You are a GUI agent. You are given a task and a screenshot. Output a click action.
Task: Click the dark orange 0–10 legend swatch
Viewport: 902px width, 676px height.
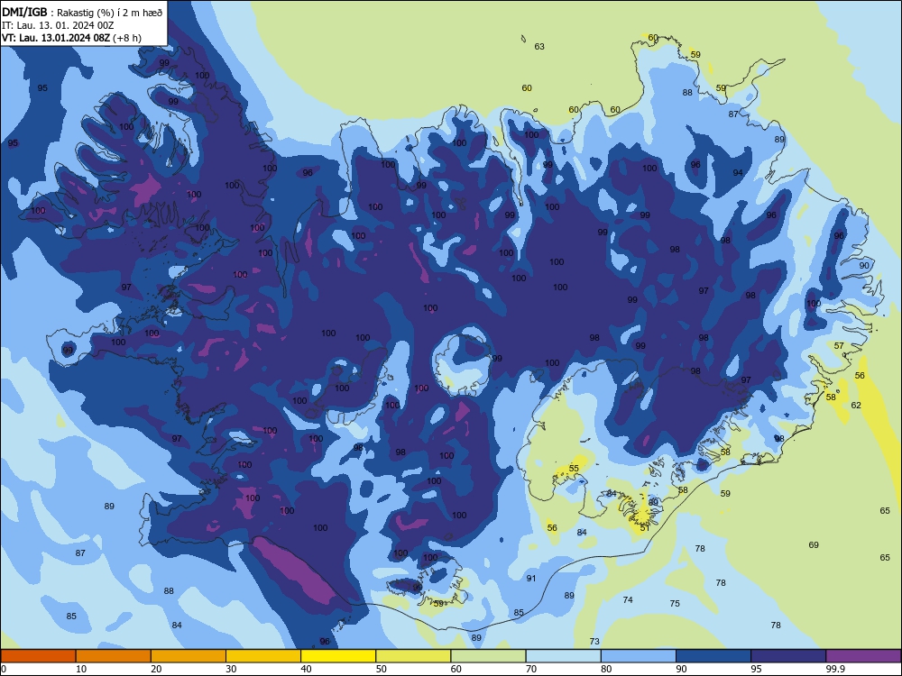point(38,656)
